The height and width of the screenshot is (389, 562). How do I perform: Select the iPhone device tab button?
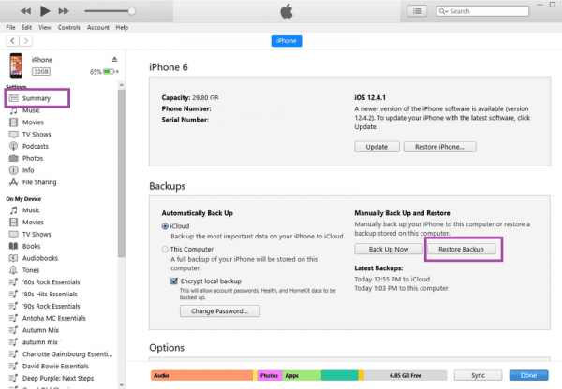pyautogui.click(x=287, y=41)
